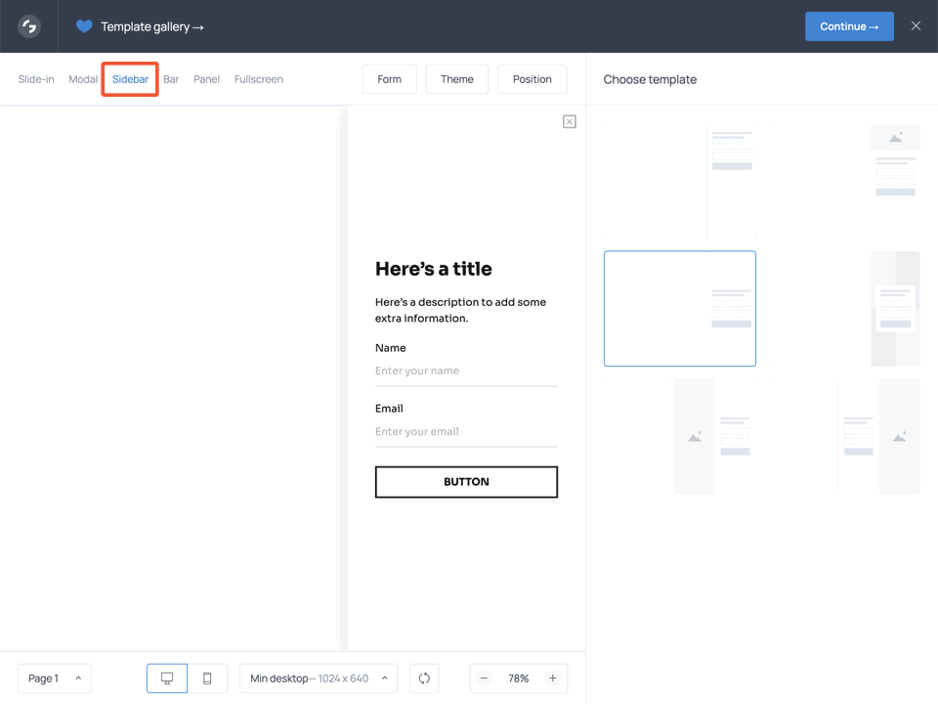Zoom in with the plus icon
Image resolution: width=938 pixels, height=704 pixels.
tap(553, 679)
